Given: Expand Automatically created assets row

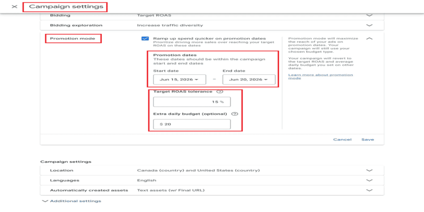Looking at the screenshot, I should click(x=369, y=190).
